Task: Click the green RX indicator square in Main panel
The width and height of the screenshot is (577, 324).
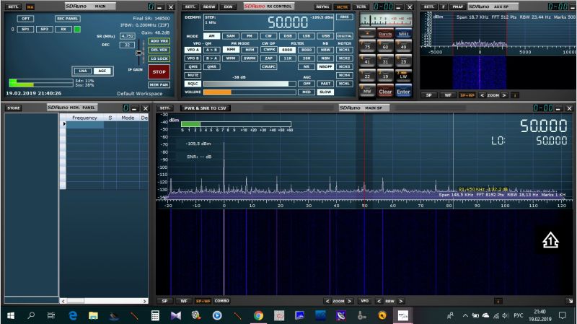Action: point(77,29)
